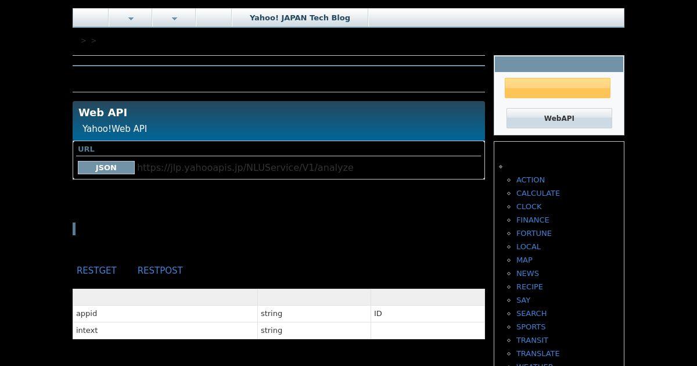Click the jlp.yahooapis.jp analyze URL text
697x366 pixels.
click(245, 167)
